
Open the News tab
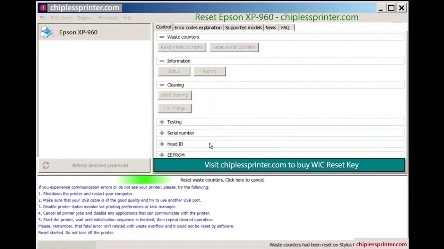pos(271,28)
